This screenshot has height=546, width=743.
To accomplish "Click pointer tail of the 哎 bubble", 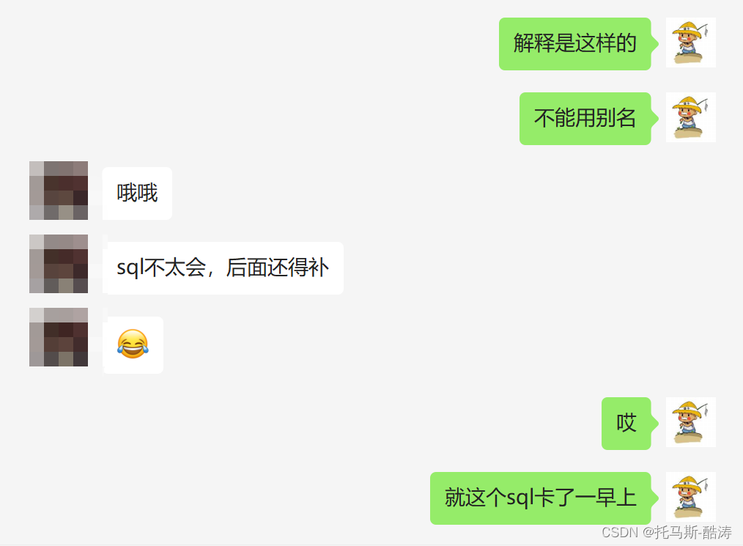I will (655, 424).
